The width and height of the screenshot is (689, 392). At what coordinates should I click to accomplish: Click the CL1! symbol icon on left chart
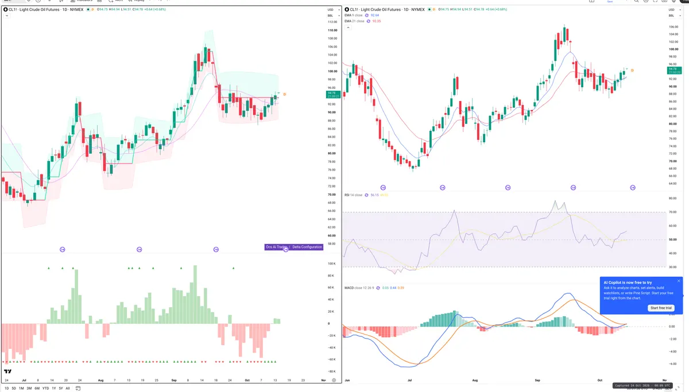point(5,10)
